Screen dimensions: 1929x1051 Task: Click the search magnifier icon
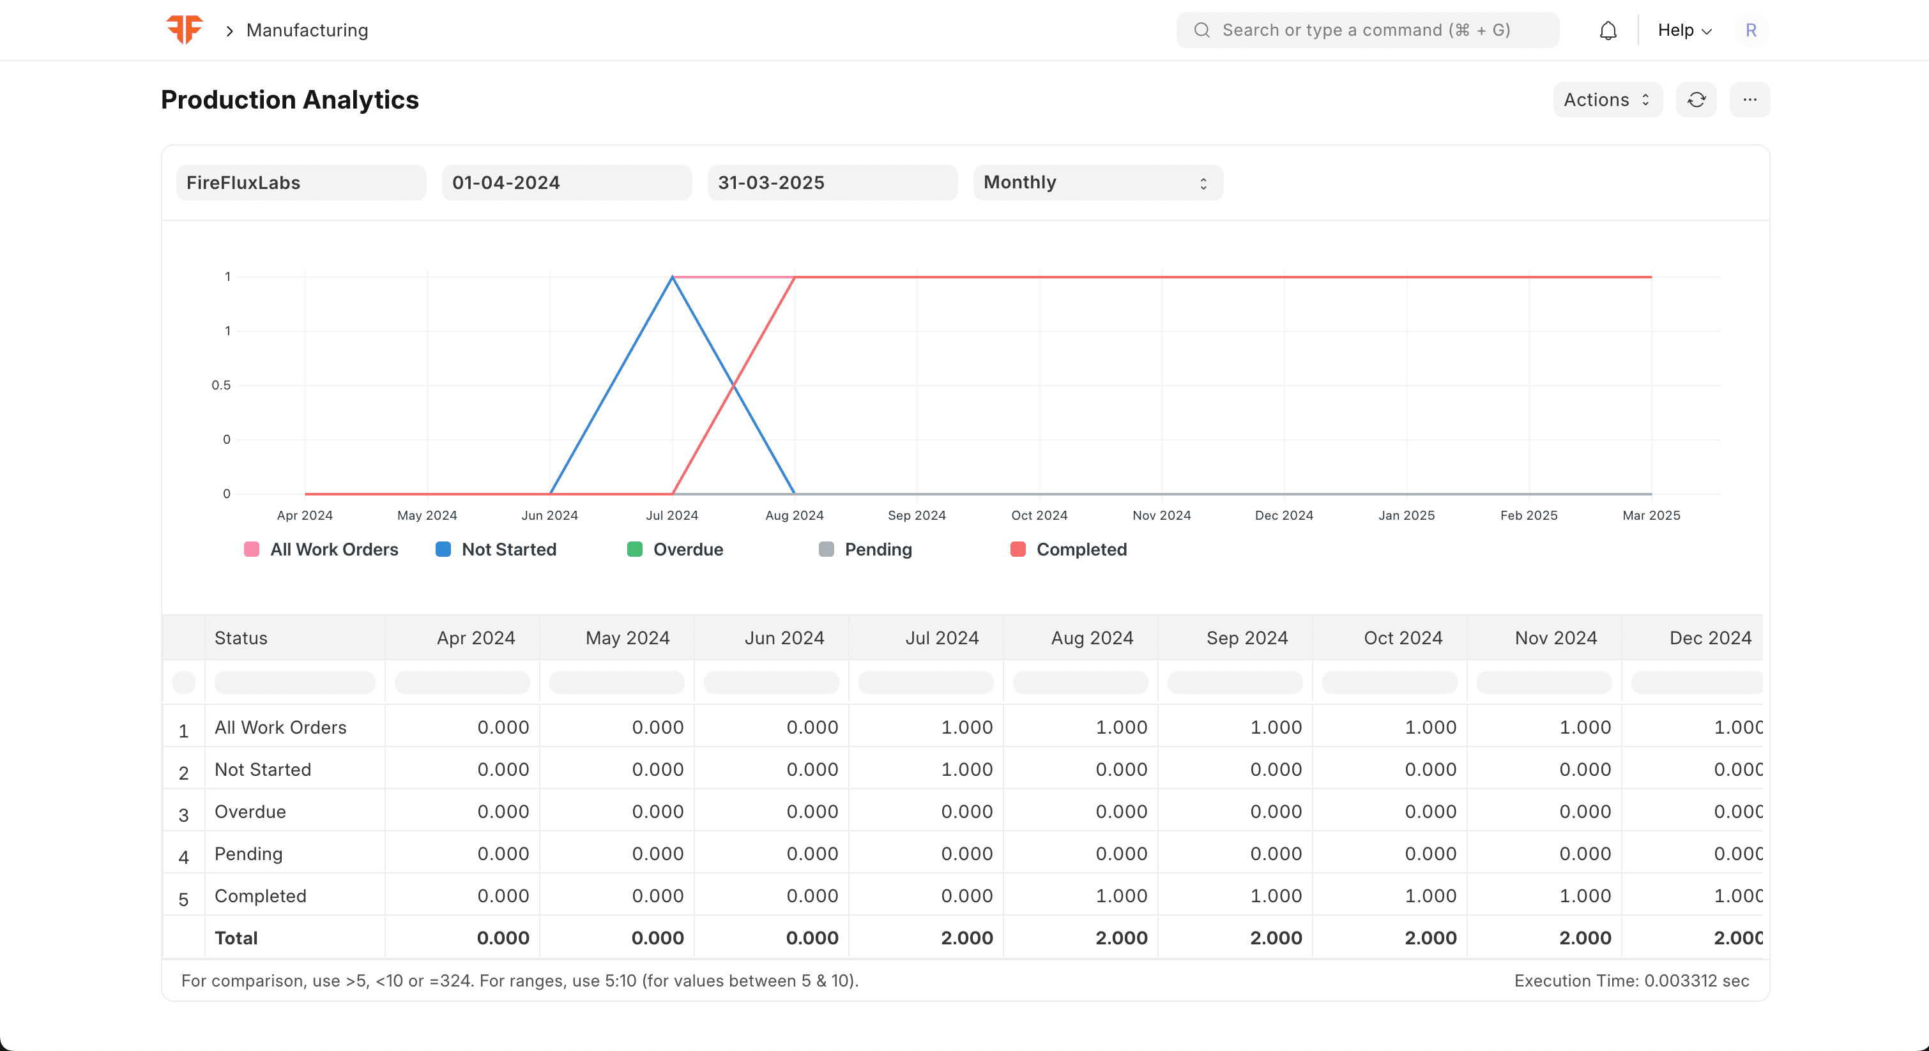(x=1202, y=30)
